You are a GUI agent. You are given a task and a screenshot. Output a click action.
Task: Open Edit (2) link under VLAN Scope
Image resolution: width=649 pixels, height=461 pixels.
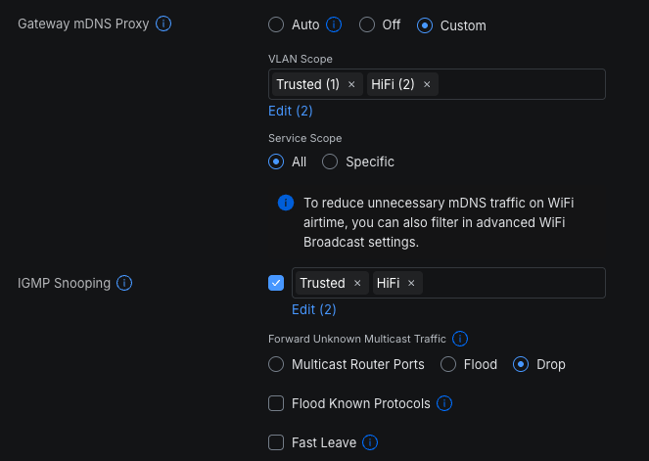pos(290,111)
